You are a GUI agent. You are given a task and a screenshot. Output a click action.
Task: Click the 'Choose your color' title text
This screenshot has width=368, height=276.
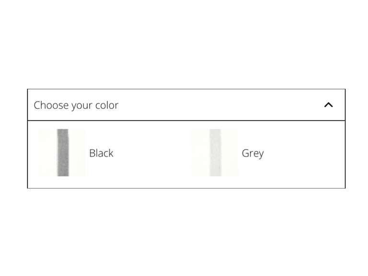pos(76,105)
